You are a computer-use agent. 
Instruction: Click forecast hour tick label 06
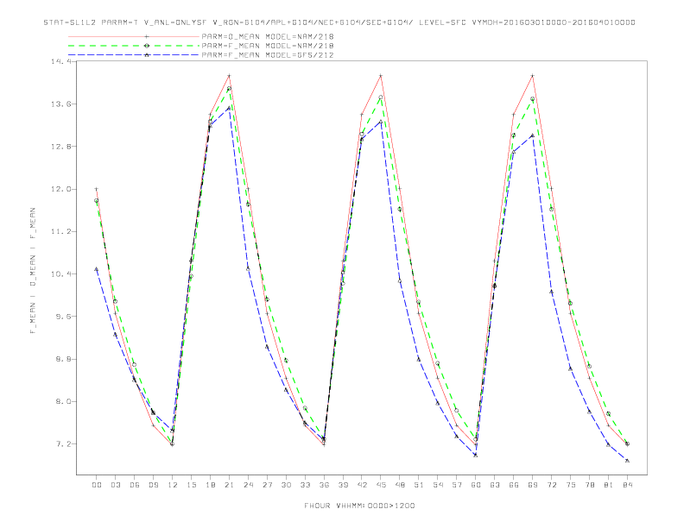(135, 485)
